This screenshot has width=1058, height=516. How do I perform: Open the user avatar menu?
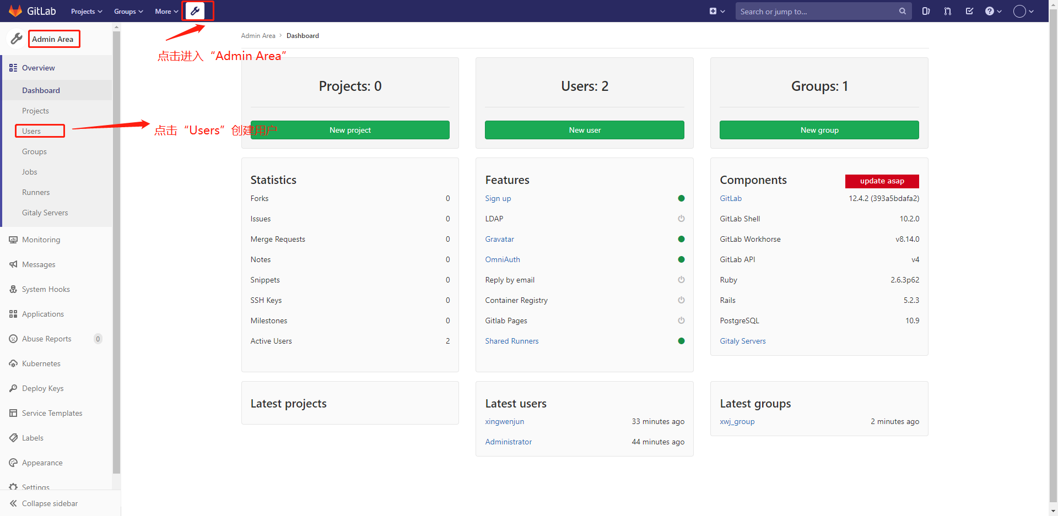click(x=1023, y=11)
